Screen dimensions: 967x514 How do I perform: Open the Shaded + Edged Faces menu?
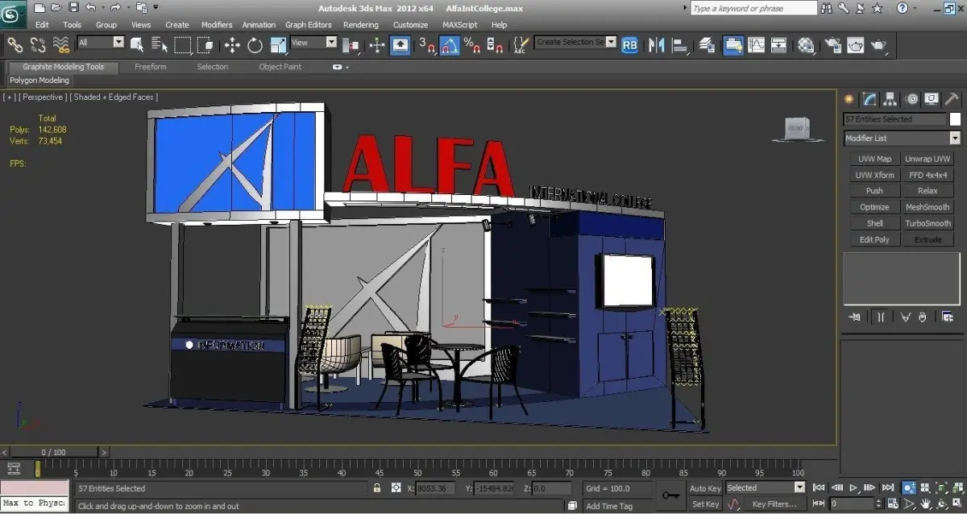pyautogui.click(x=114, y=97)
